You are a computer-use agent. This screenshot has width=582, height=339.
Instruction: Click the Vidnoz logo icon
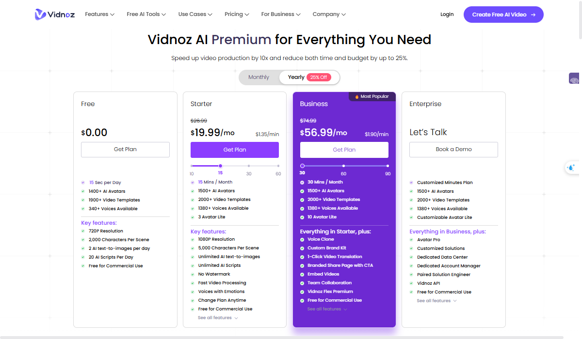[40, 15]
